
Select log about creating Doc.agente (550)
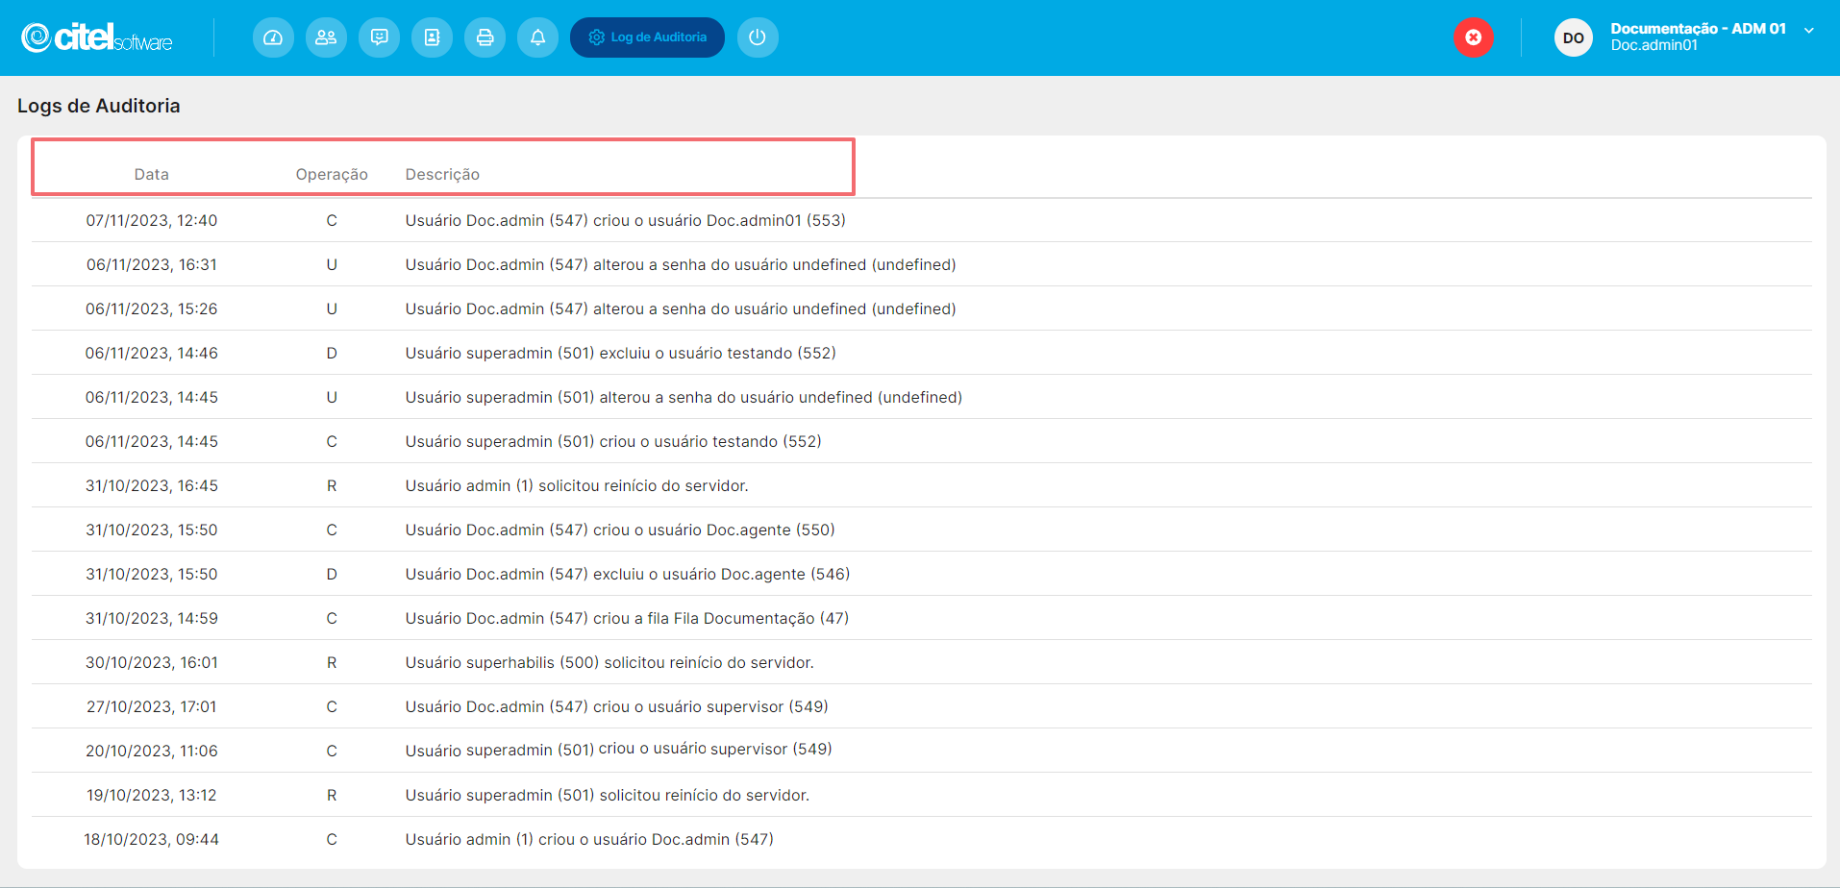pos(620,530)
